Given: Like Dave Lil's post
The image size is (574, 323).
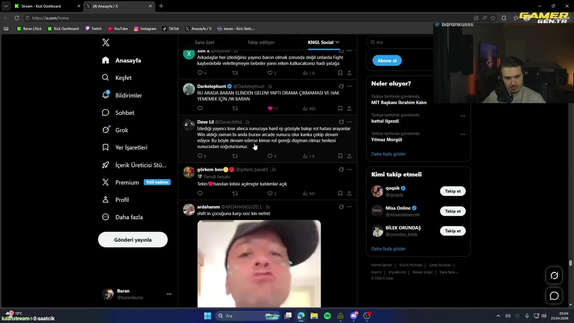Looking at the screenshot, I should coord(270,156).
